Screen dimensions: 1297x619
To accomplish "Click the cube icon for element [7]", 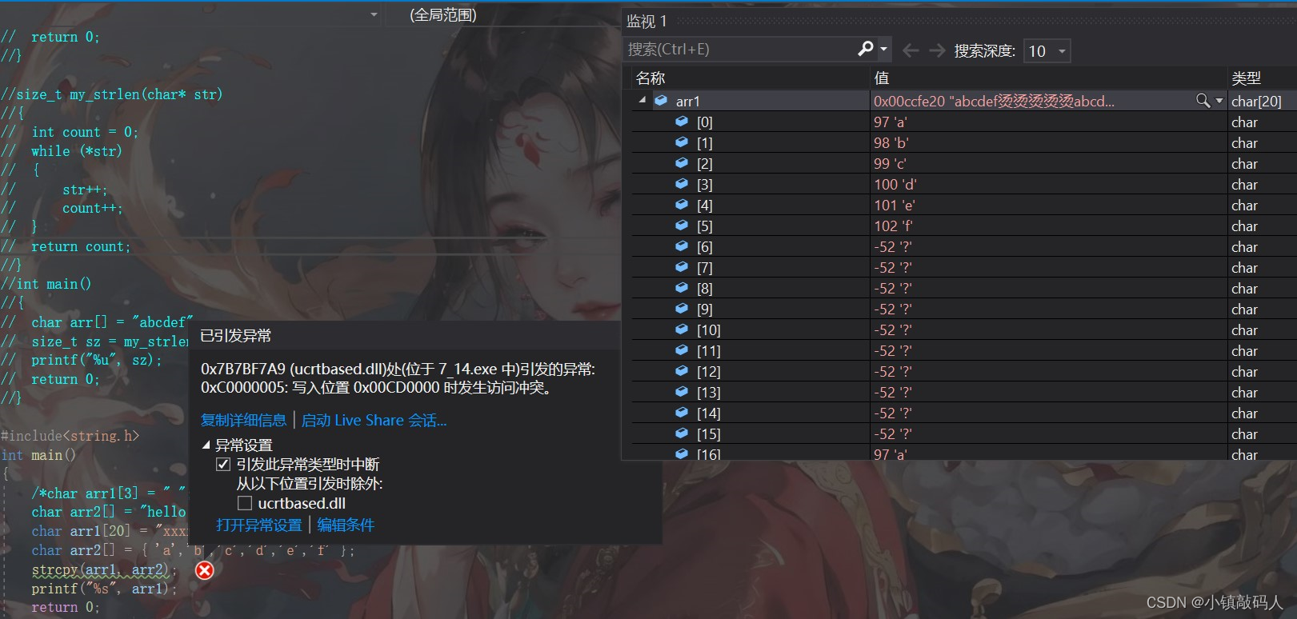I will pos(682,266).
